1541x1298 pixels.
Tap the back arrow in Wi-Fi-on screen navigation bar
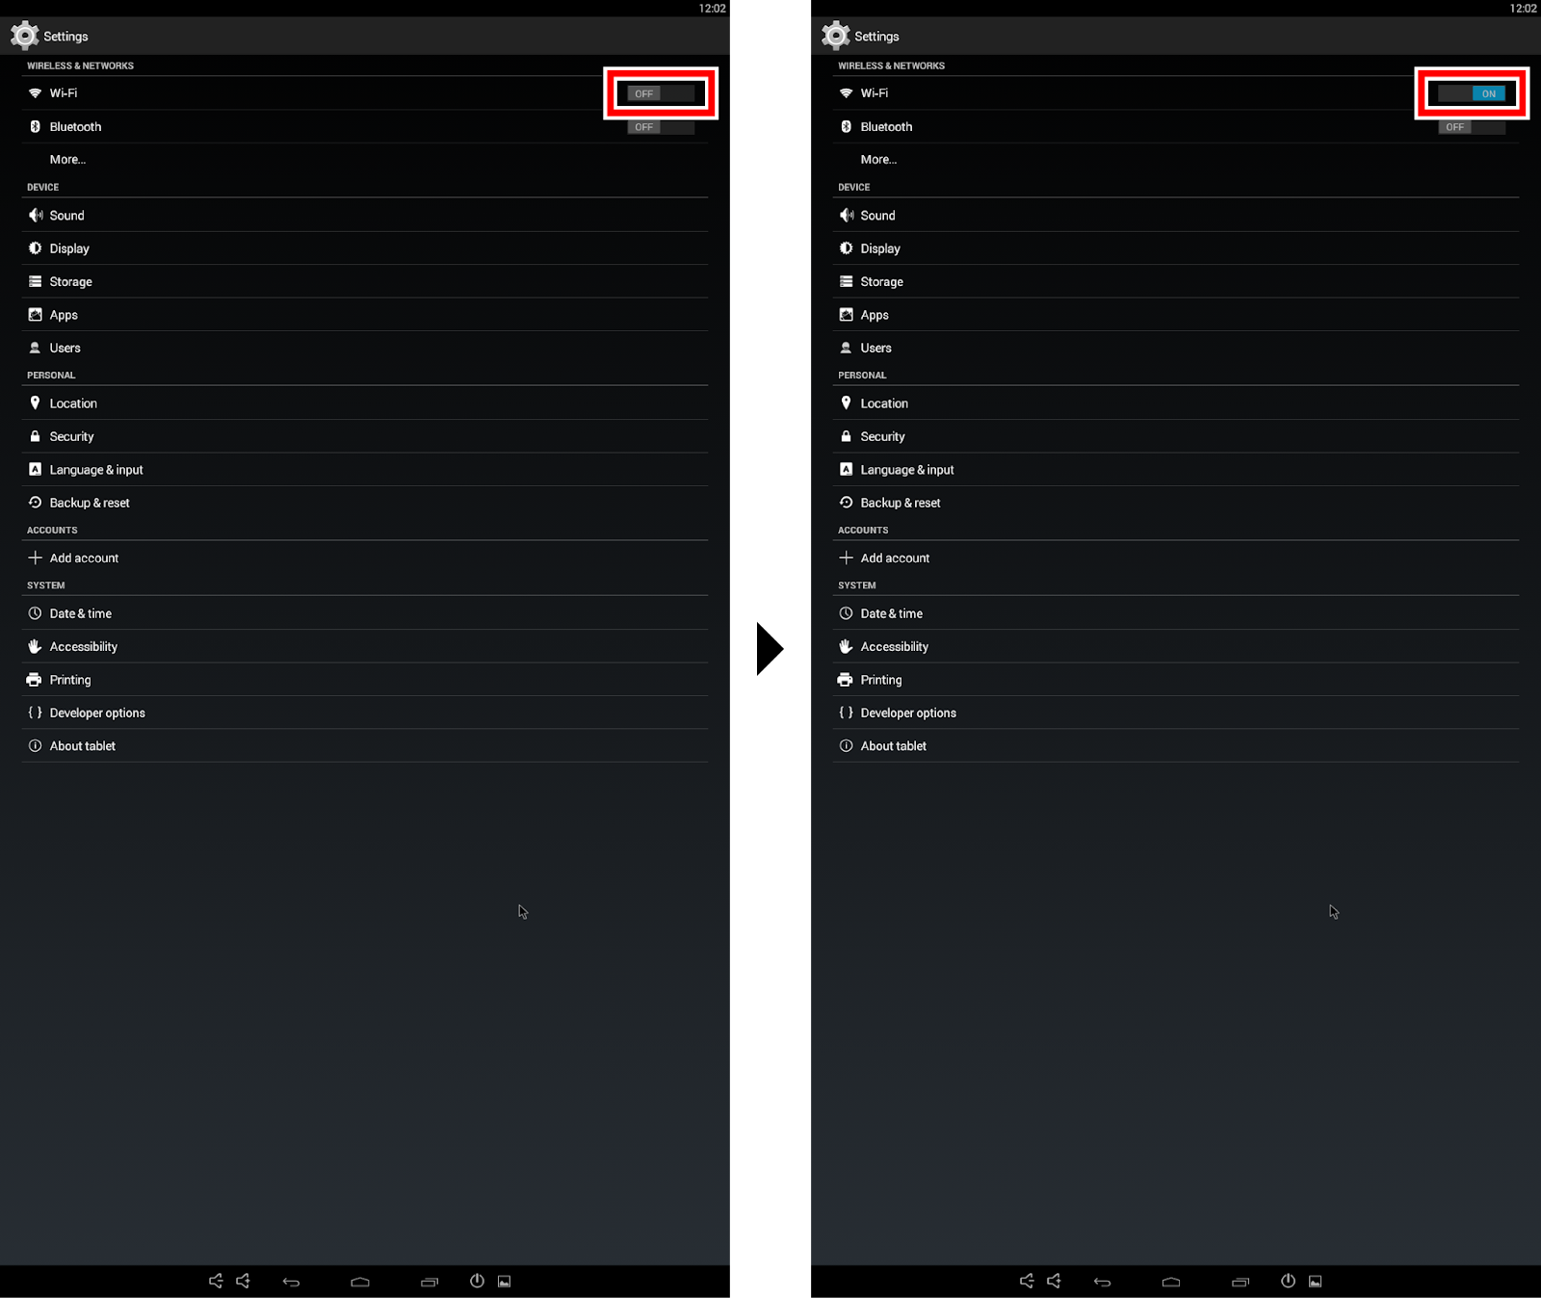coord(1102,1282)
